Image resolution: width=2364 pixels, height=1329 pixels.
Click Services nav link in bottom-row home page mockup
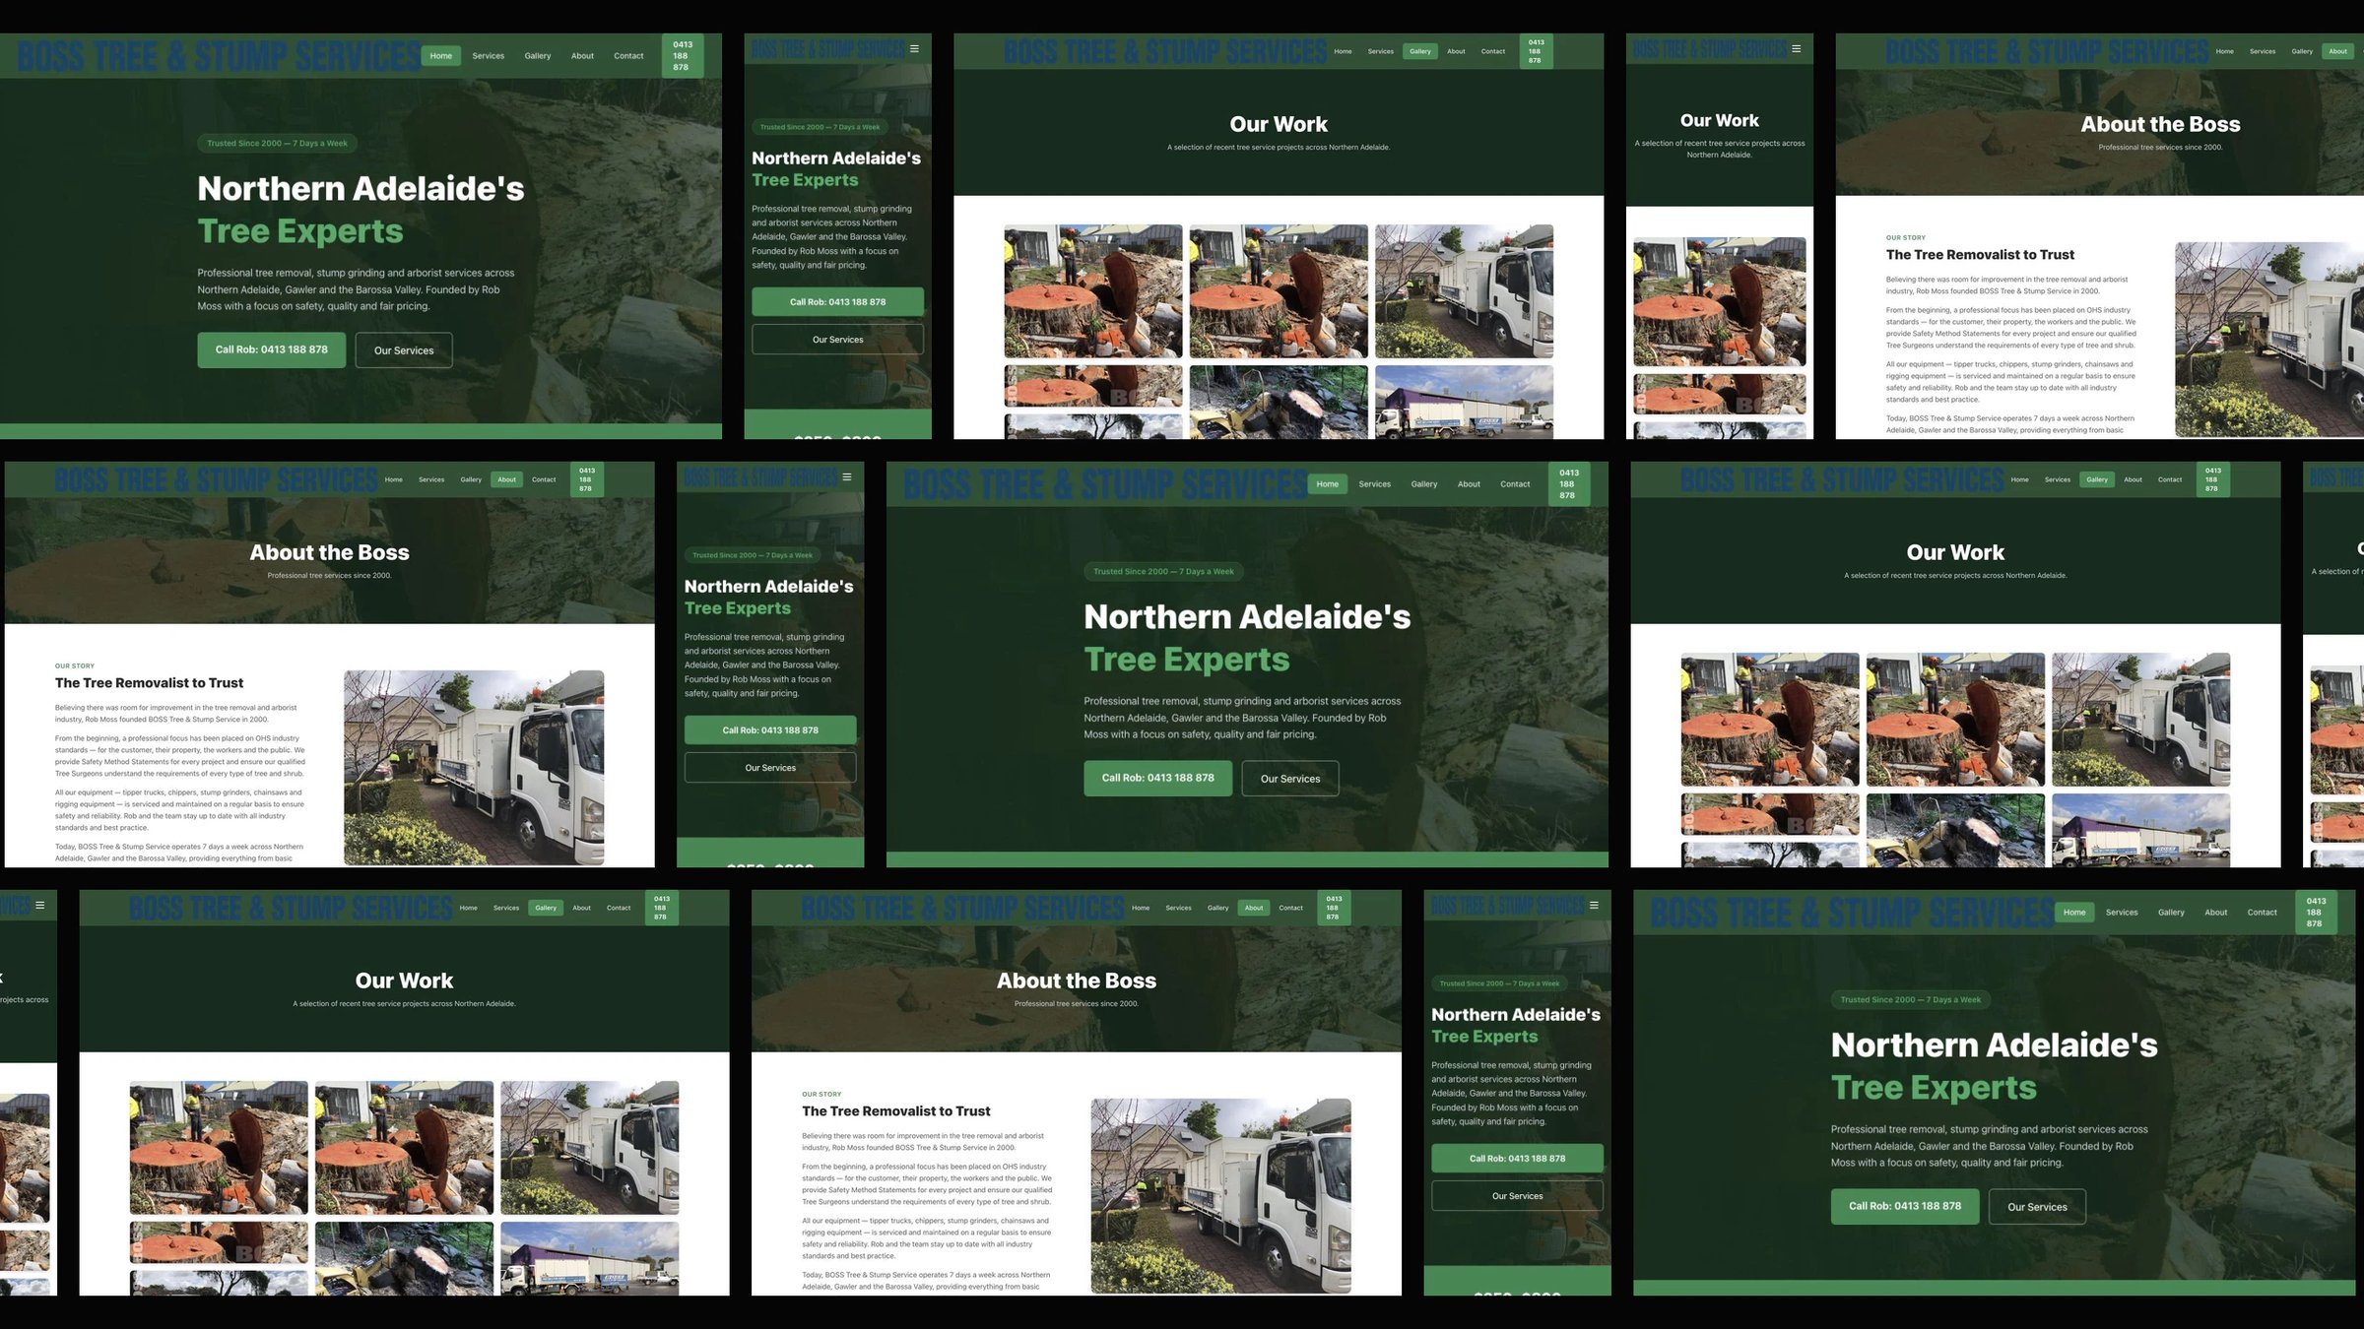(x=2122, y=913)
